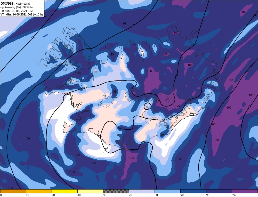Image resolution: width=258 pixels, height=197 pixels.
Task: Select the dark indigo 95–99.9 legend swatch
Action: pyautogui.click(x=219, y=191)
